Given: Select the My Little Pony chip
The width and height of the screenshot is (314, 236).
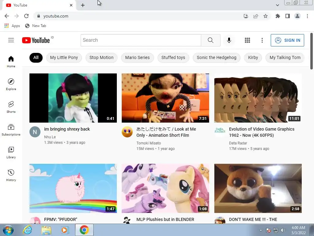Looking at the screenshot, I should pyautogui.click(x=64, y=57).
